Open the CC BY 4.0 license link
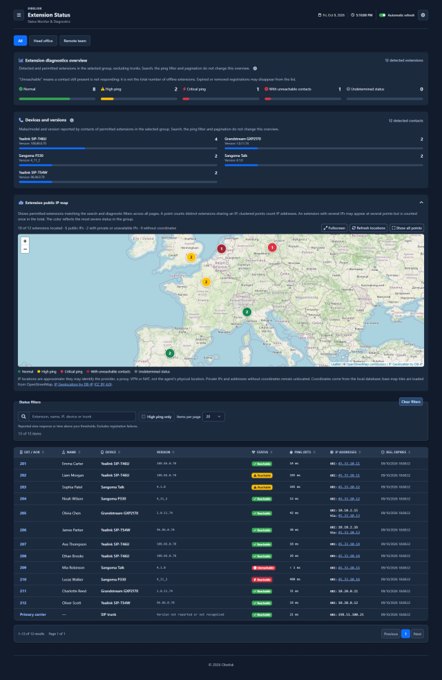The height and width of the screenshot is (680, 442). (x=103, y=384)
